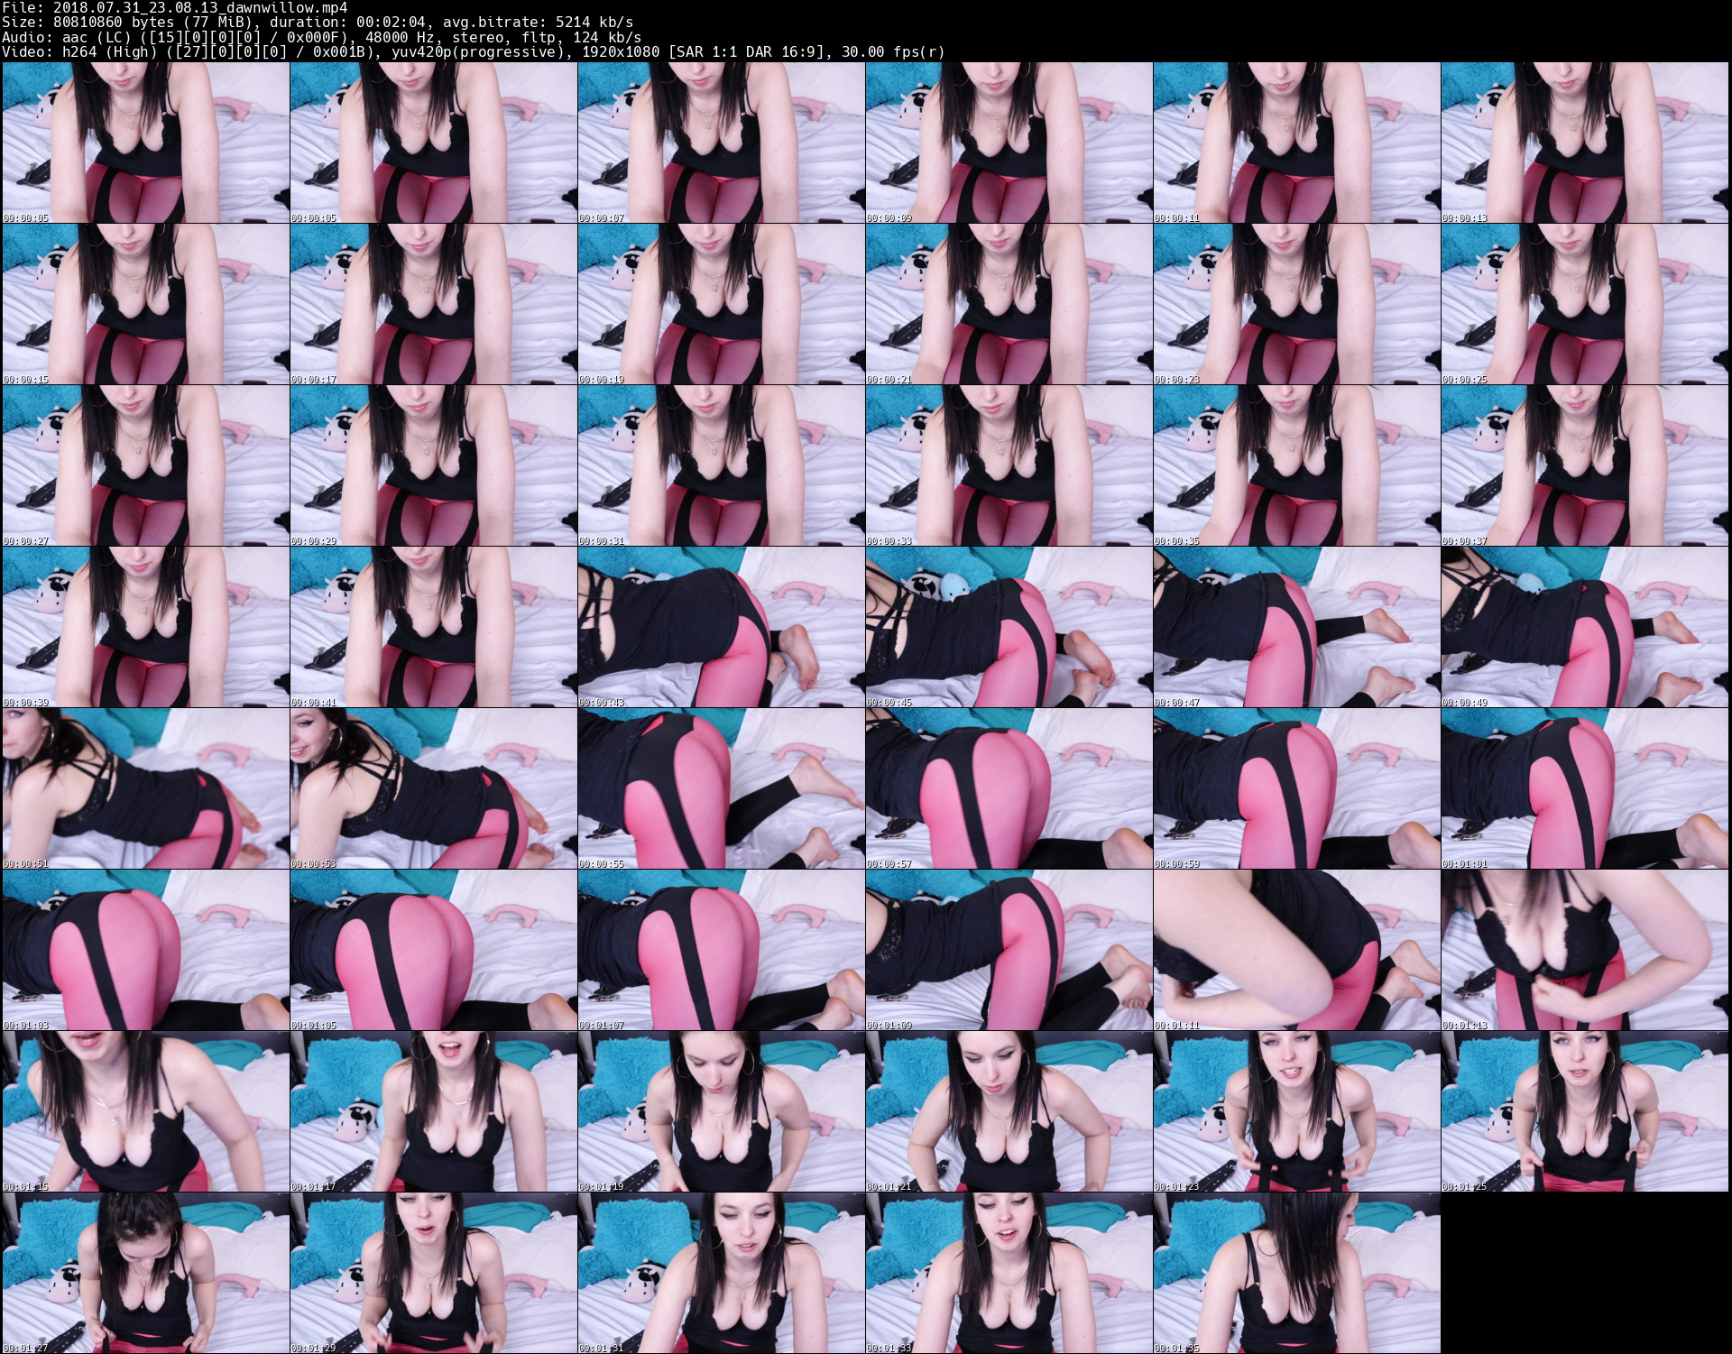Image resolution: width=1732 pixels, height=1354 pixels.
Task: Choose the thumbnail stamped 00:01:17
Action: pos(433,1111)
